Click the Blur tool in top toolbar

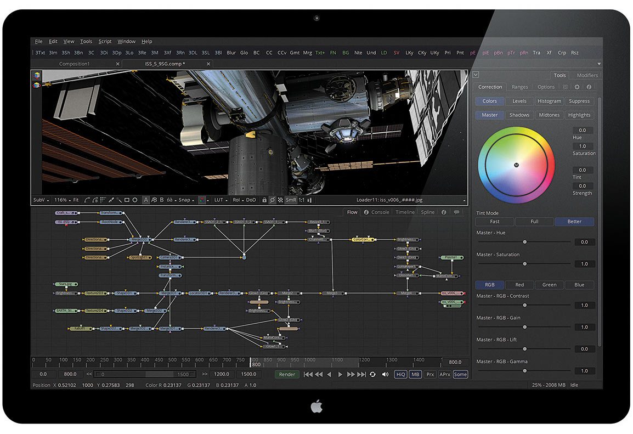pyautogui.click(x=231, y=53)
